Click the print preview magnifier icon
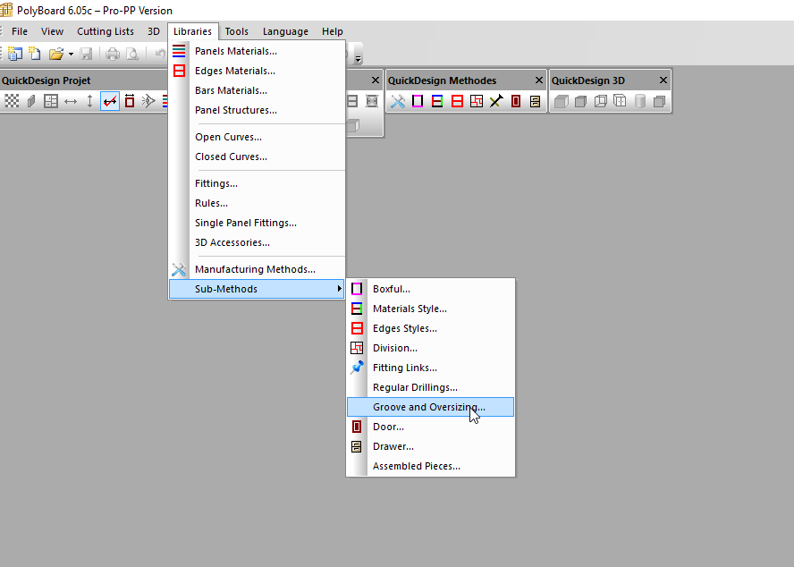794x567 pixels. (132, 53)
